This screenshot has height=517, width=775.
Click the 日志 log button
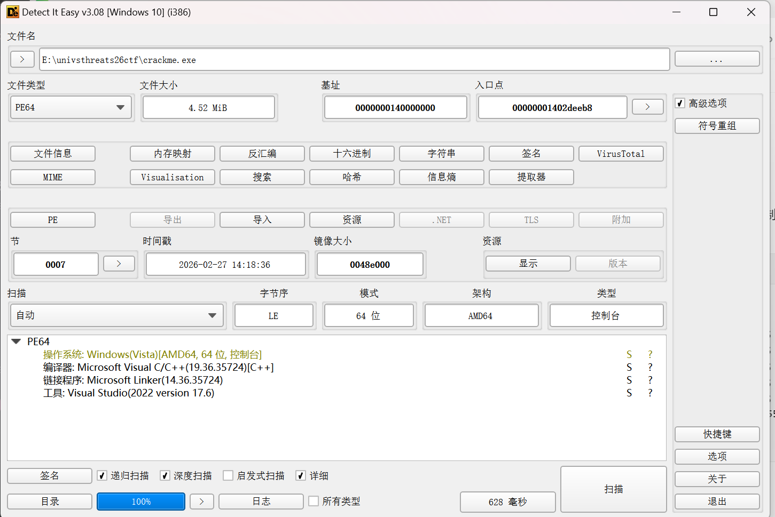point(261,502)
